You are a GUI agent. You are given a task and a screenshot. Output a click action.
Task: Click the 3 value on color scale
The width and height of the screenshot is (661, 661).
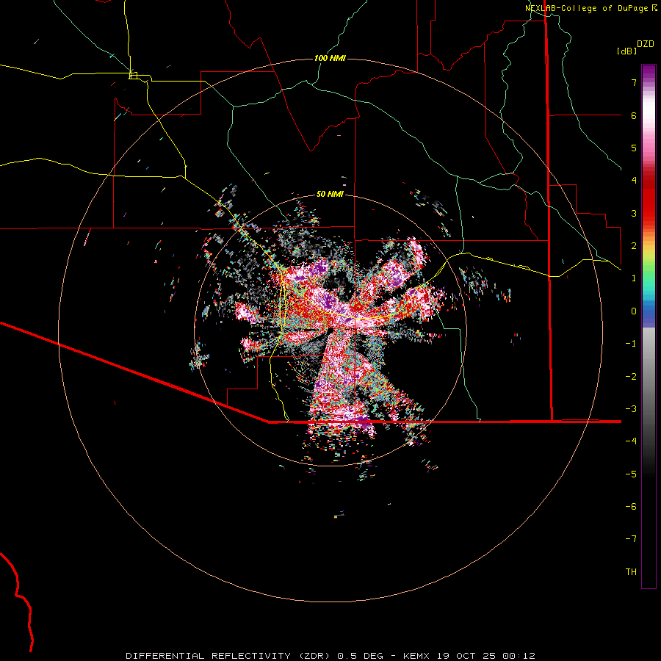634,213
